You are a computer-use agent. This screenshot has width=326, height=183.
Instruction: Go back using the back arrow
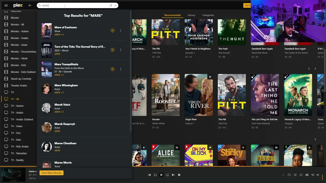30,5
